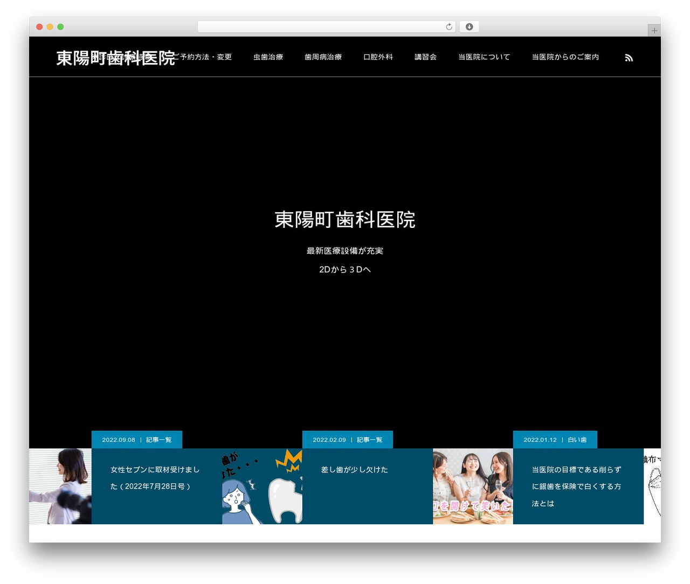
Task: Open thumbnail of woman with camera
Action: click(x=60, y=486)
